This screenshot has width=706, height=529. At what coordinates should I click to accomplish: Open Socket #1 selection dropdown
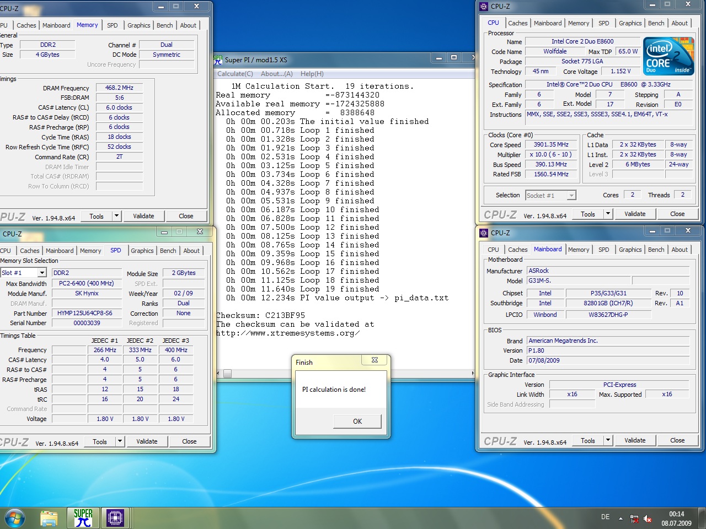[x=571, y=196]
